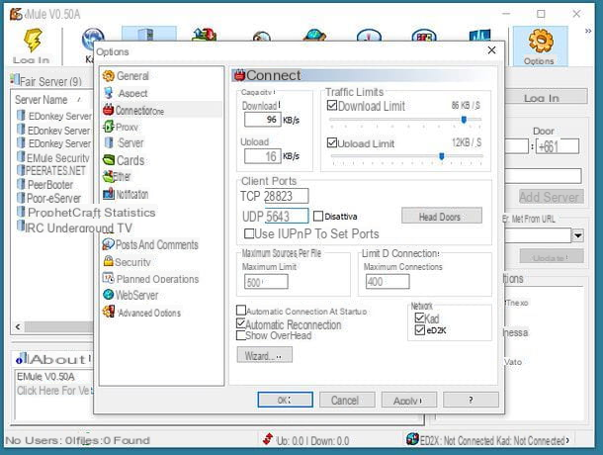Click the Server Name column header
This screenshot has height=455, width=603.
click(x=42, y=100)
